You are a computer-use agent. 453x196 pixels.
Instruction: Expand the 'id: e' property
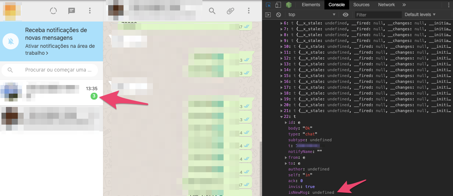(x=286, y=123)
